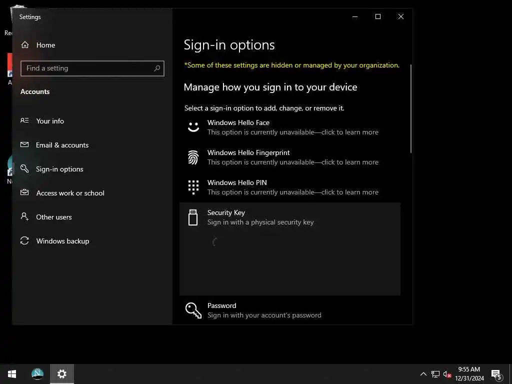Click the vertical scrollbar in Sign-in options
Viewport: 512px width, 384px height.
pos(410,108)
